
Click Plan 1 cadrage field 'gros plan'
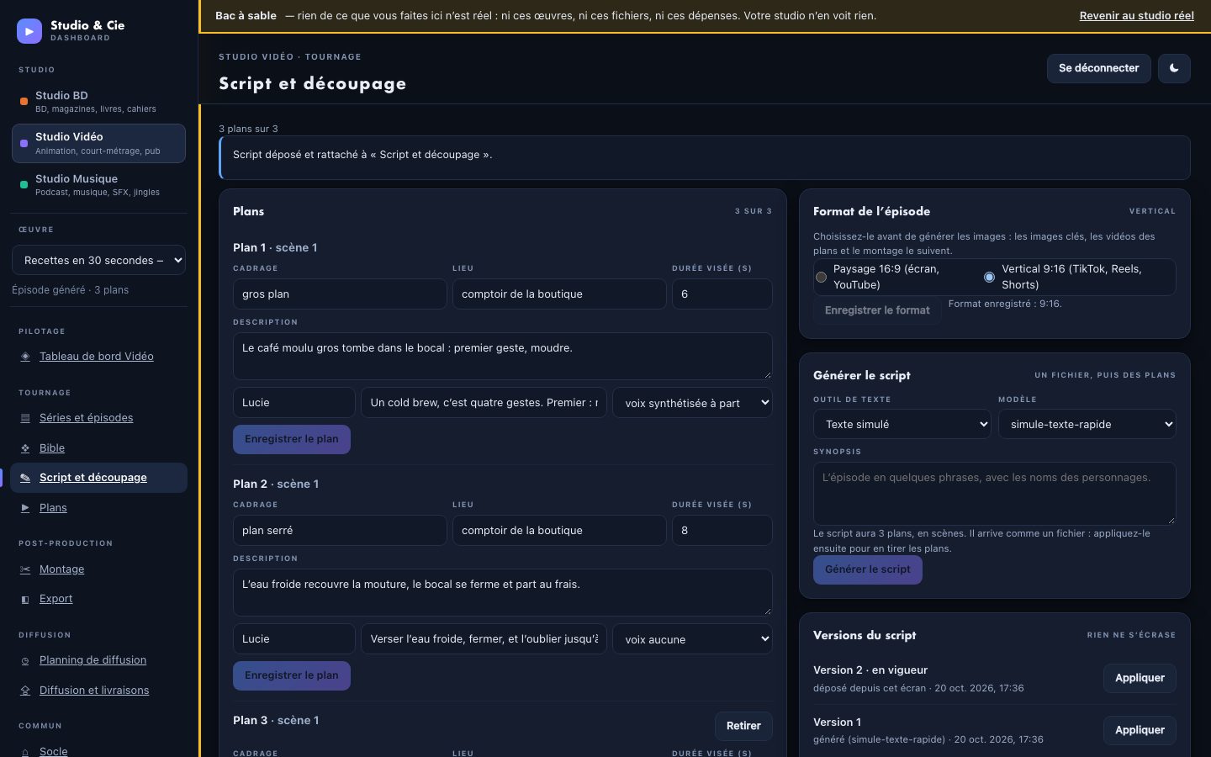click(x=340, y=294)
